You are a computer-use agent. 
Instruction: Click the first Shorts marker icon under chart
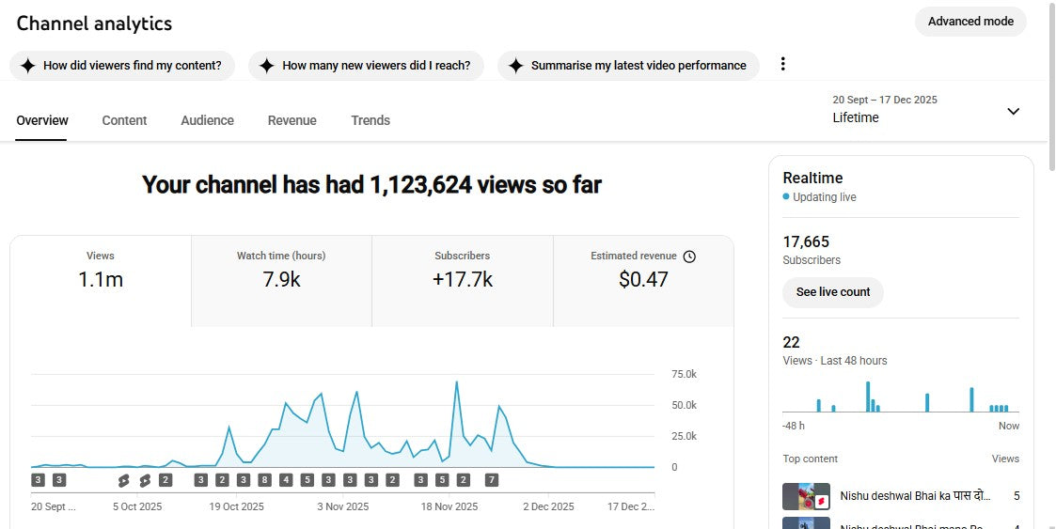coord(123,480)
